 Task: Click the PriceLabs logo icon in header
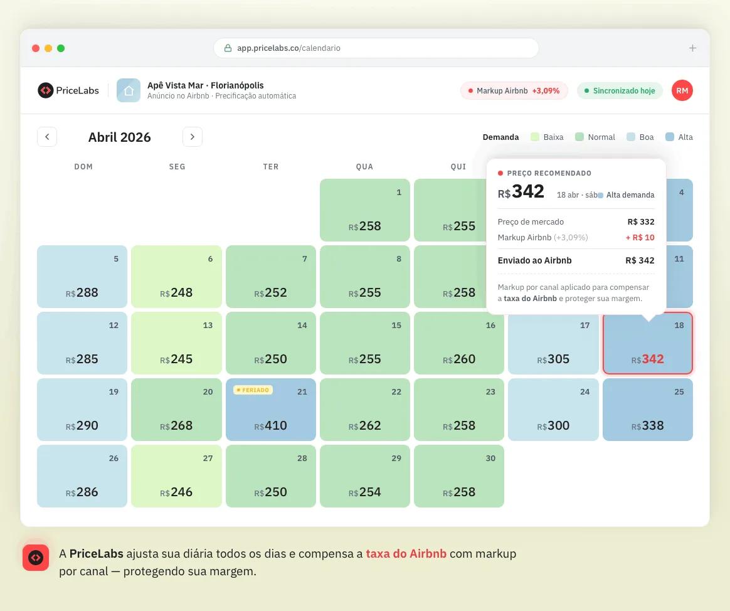[46, 90]
